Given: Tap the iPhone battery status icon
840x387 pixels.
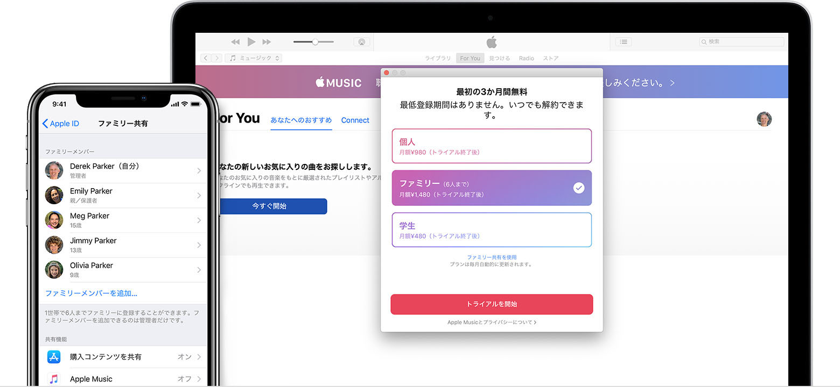Looking at the screenshot, I should coord(197,104).
